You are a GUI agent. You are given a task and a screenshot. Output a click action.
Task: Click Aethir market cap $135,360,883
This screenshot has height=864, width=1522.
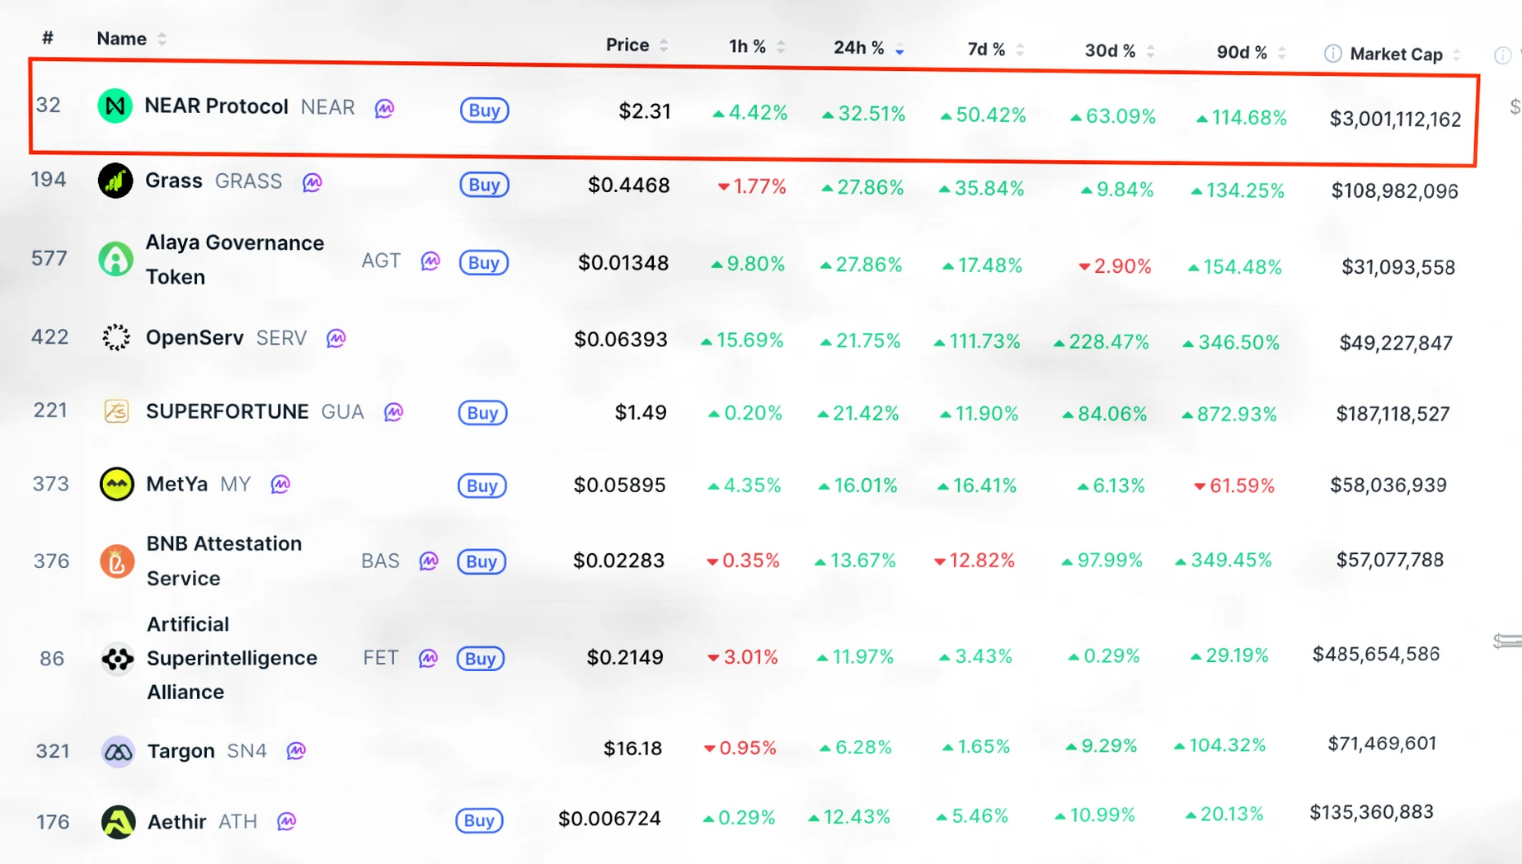click(x=1372, y=812)
